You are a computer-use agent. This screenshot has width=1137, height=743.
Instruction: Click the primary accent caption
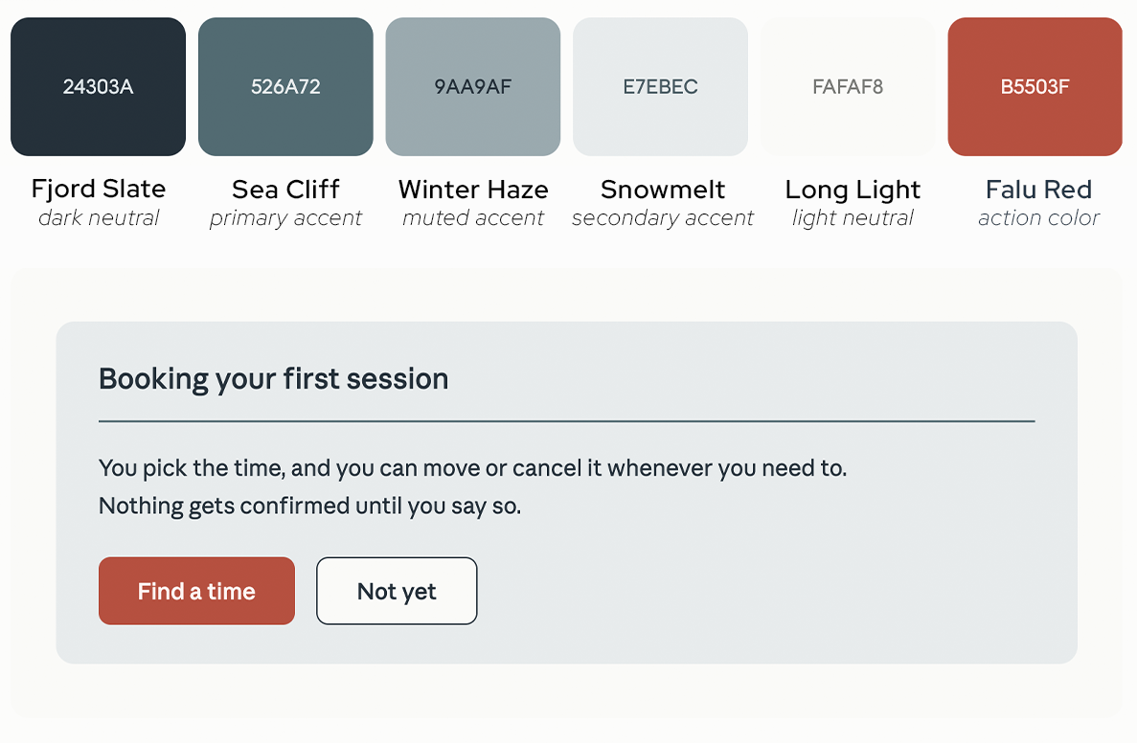point(285,218)
